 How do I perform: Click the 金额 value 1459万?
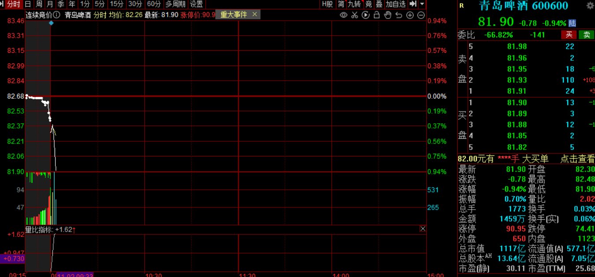pyautogui.click(x=513, y=219)
